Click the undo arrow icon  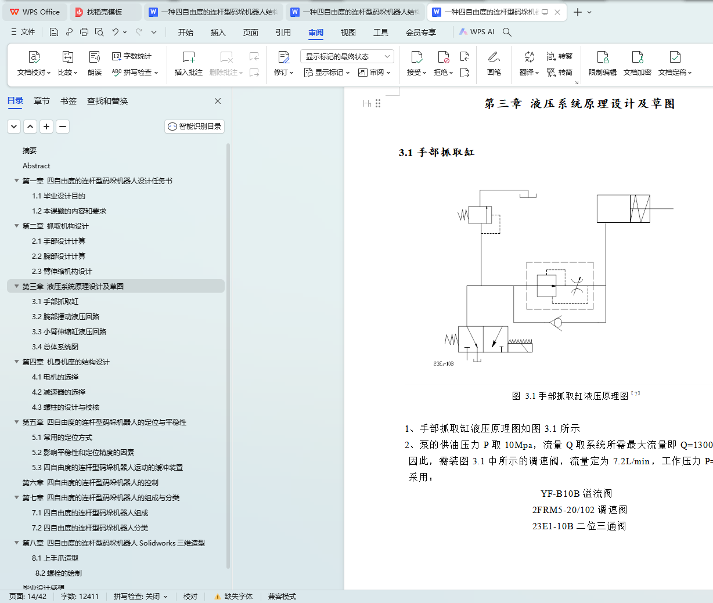(116, 32)
